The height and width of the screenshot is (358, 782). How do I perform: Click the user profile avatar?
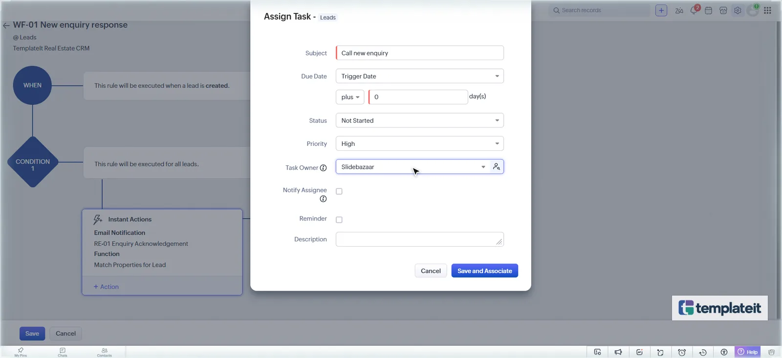(753, 10)
